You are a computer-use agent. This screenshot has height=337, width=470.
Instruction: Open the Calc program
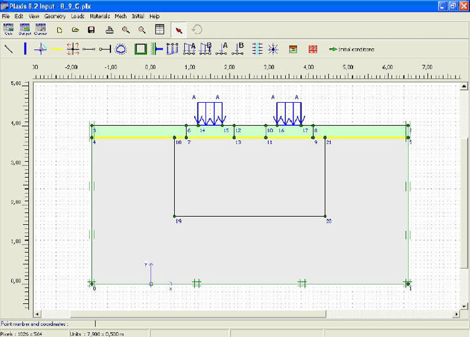coord(9,29)
